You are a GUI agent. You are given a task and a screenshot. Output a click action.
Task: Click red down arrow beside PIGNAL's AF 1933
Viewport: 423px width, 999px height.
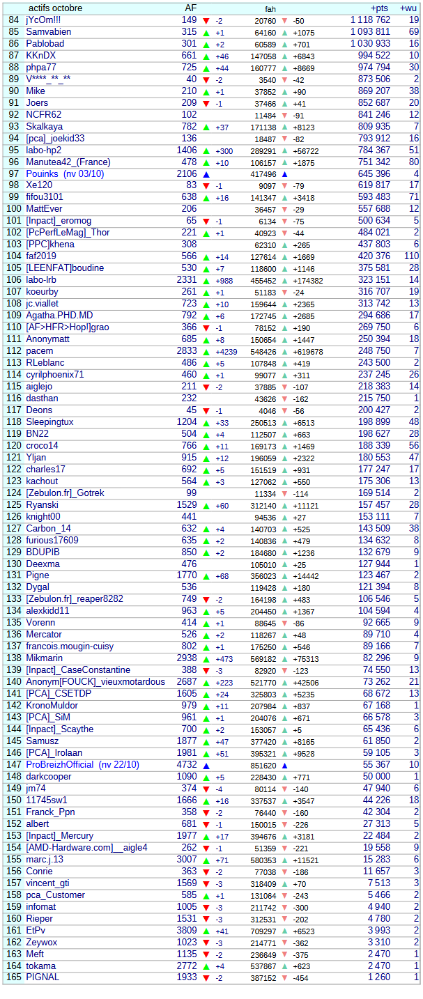206,978
